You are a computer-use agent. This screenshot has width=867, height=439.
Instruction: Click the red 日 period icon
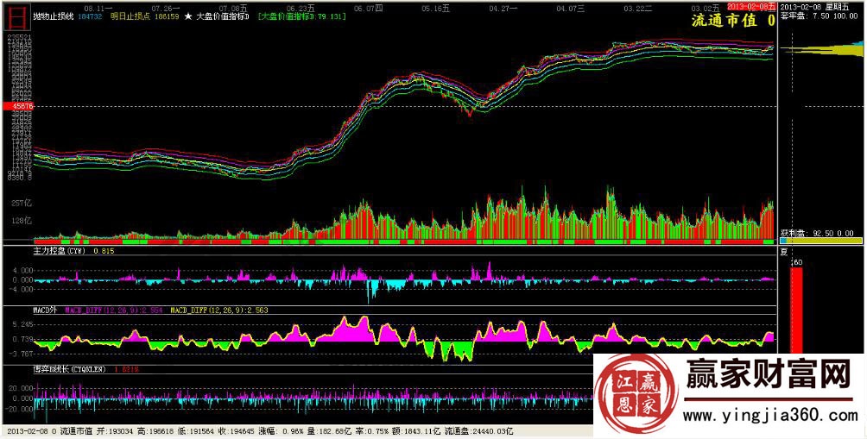pyautogui.click(x=16, y=15)
